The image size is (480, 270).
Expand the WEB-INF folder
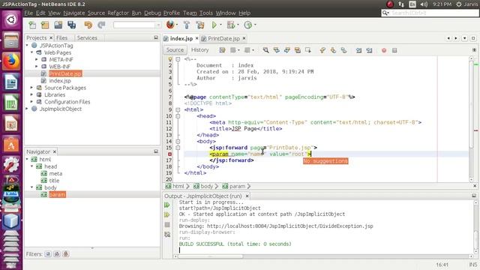pos(37,67)
